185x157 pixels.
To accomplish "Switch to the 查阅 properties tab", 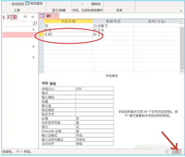I will [x=53, y=83].
